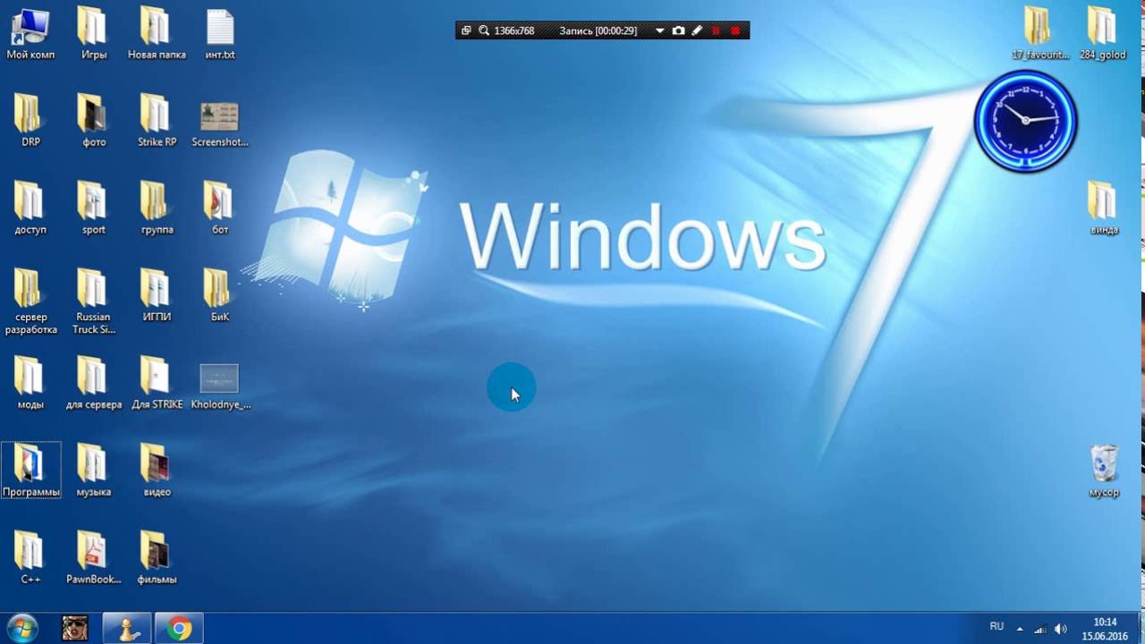Screen dimensions: 1145x644
Task: Open the recorder dropdown arrow menu
Action: 660,30
